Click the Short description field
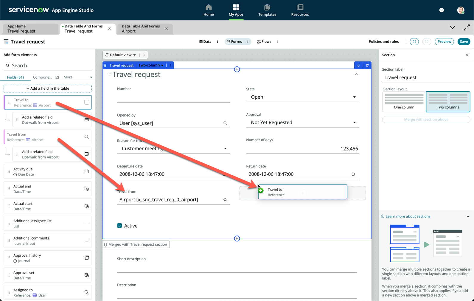 pos(237,268)
